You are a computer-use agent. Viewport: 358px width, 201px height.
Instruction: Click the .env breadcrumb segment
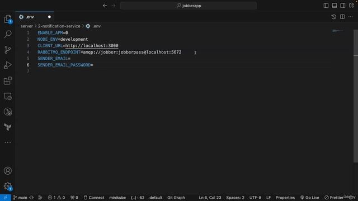(93, 26)
